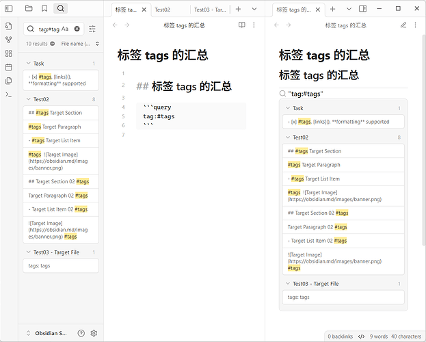Screen dimensions: 426x342
Task: Toggle match case Aa in search box
Action: point(65,29)
